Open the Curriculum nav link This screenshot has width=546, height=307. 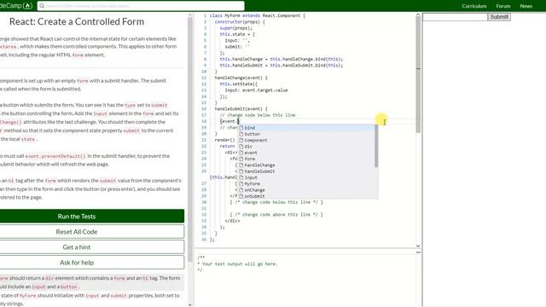click(474, 6)
